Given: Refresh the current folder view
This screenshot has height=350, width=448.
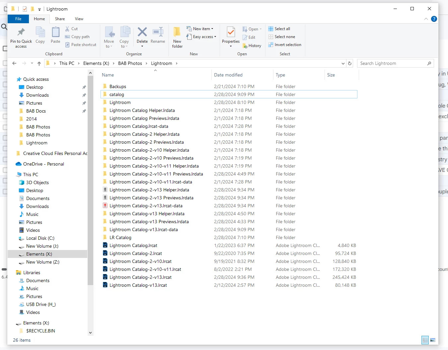Looking at the screenshot, I should (350, 63).
